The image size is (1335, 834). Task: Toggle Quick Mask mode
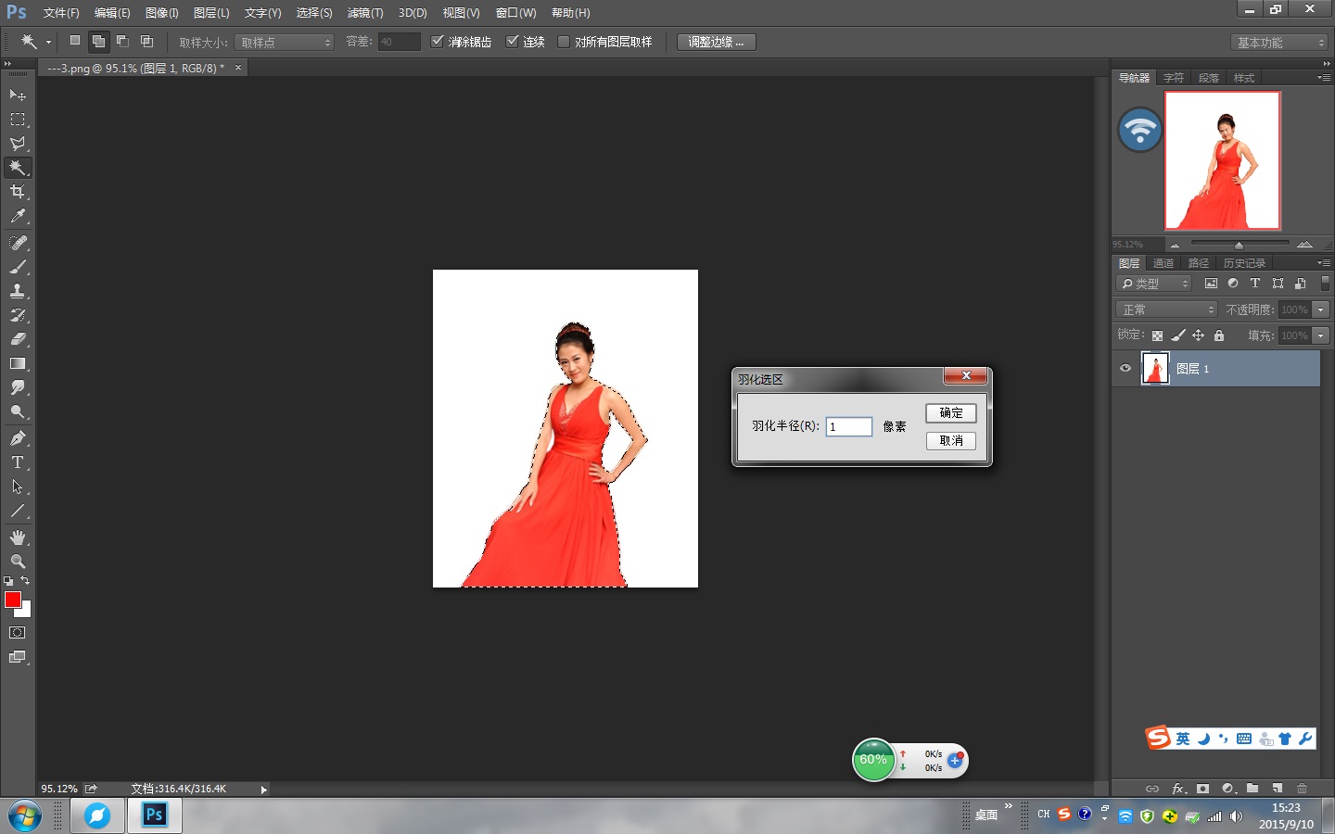(18, 633)
